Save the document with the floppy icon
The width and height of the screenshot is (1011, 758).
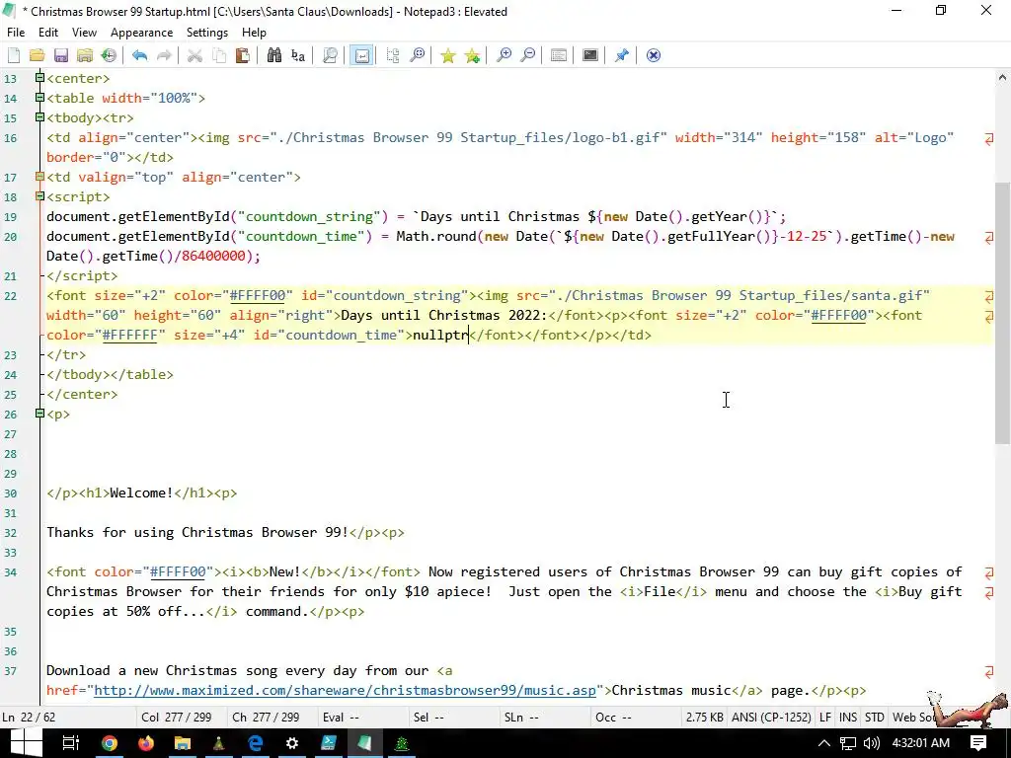click(60, 55)
